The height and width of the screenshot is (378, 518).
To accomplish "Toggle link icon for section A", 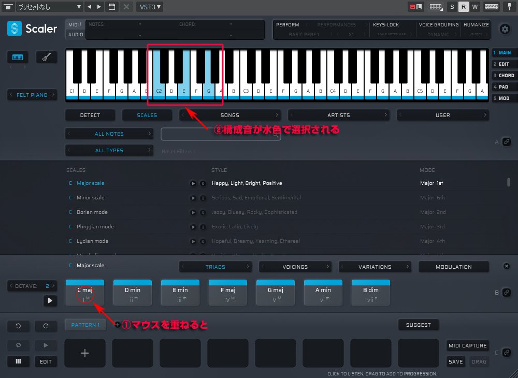I will (506, 142).
